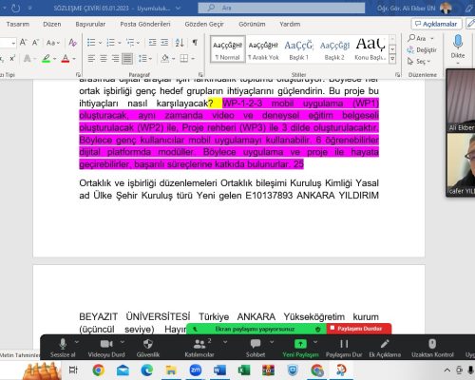The width and height of the screenshot is (475, 380).
Task: Mute the microphone with Sessize al
Action: click(x=63, y=348)
